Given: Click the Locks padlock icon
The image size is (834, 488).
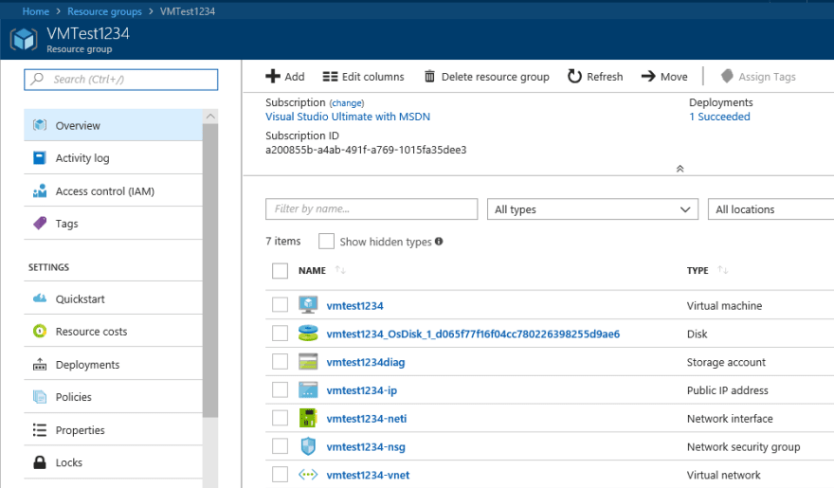Looking at the screenshot, I should (40, 462).
